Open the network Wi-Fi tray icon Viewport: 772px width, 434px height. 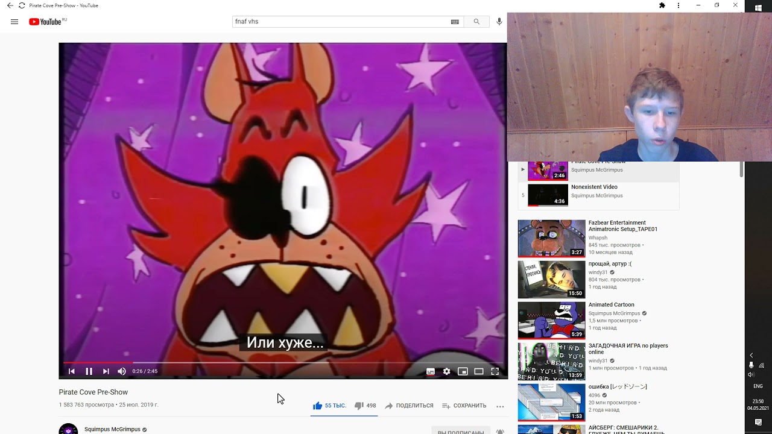762,365
